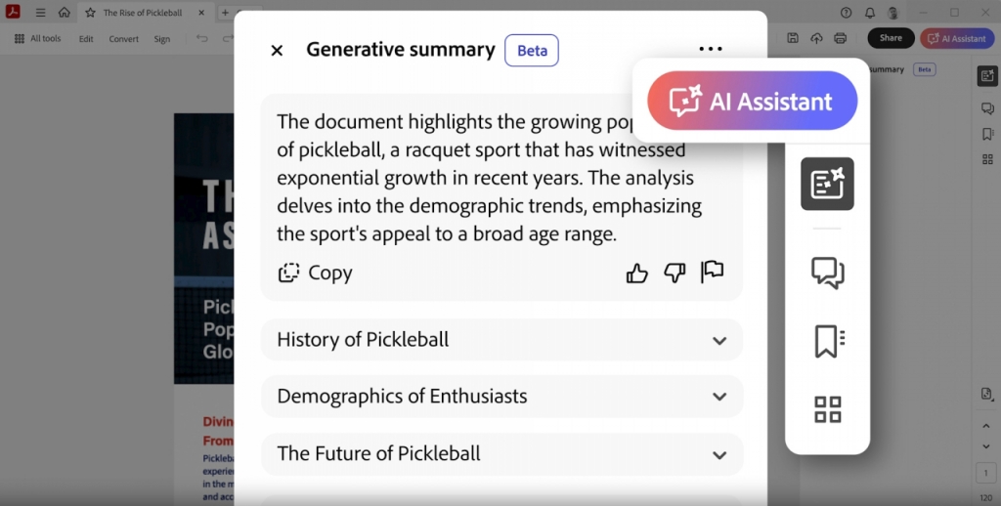The width and height of the screenshot is (1001, 506).
Task: Open the three-dot more options menu
Action: point(711,50)
